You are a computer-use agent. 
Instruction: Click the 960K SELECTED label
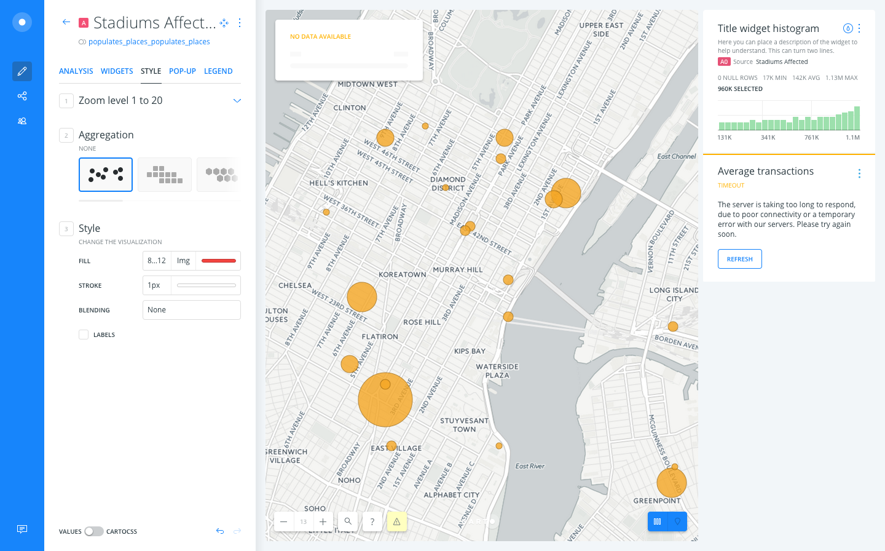click(740, 89)
